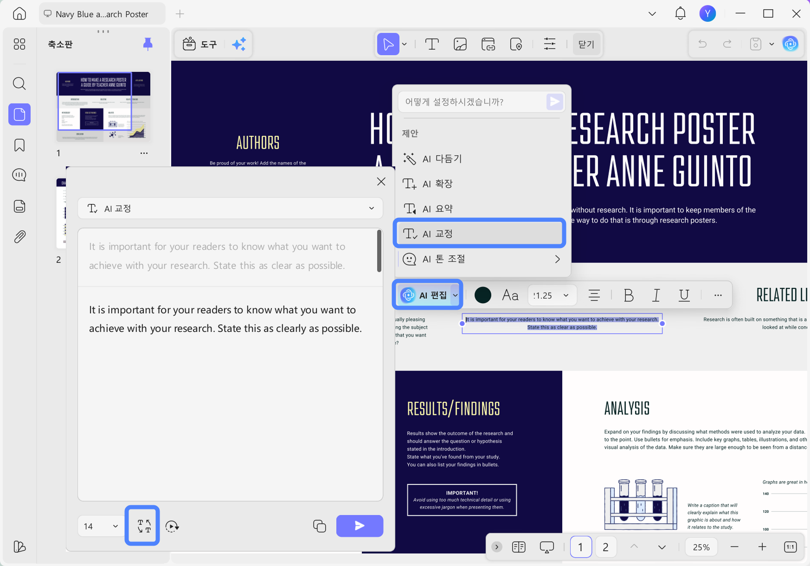The width and height of the screenshot is (810, 566).
Task: Open page 1 thumbnail more options
Action: click(144, 153)
